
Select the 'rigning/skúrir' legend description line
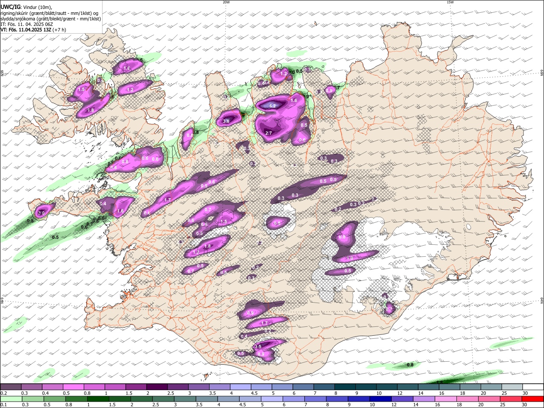pyautogui.click(x=49, y=13)
